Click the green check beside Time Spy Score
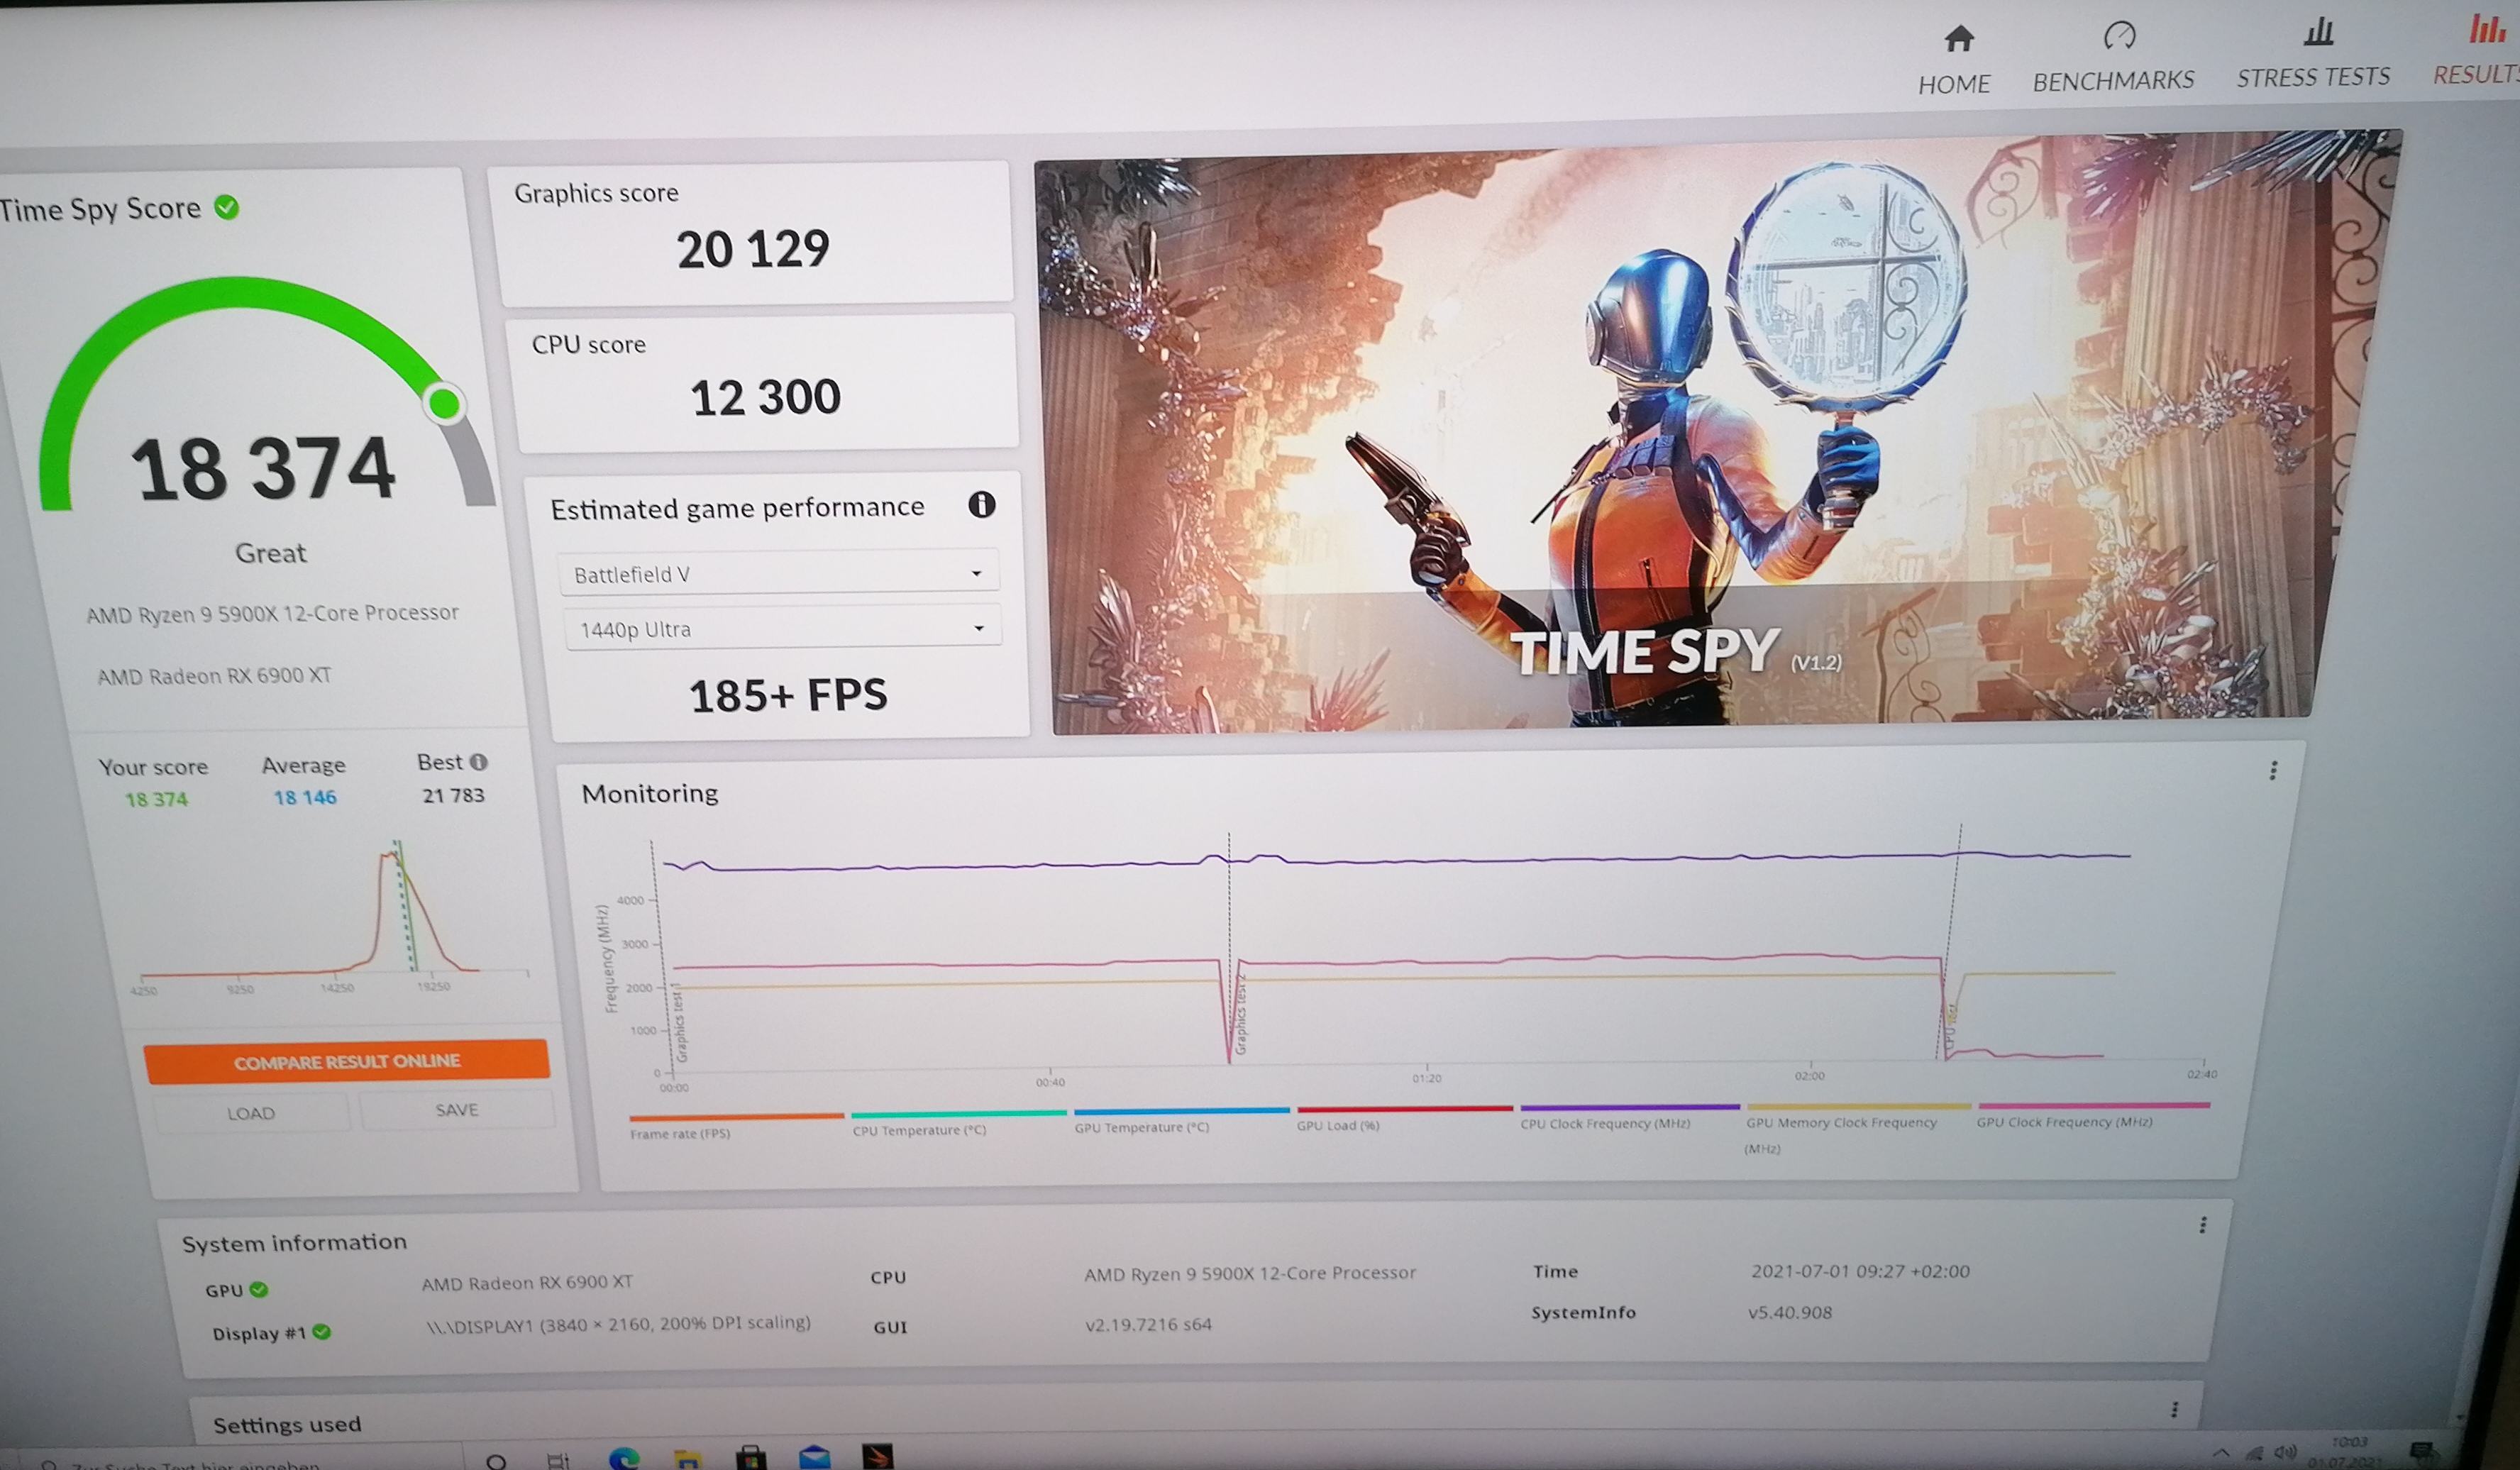2520x1470 pixels. tap(227, 207)
